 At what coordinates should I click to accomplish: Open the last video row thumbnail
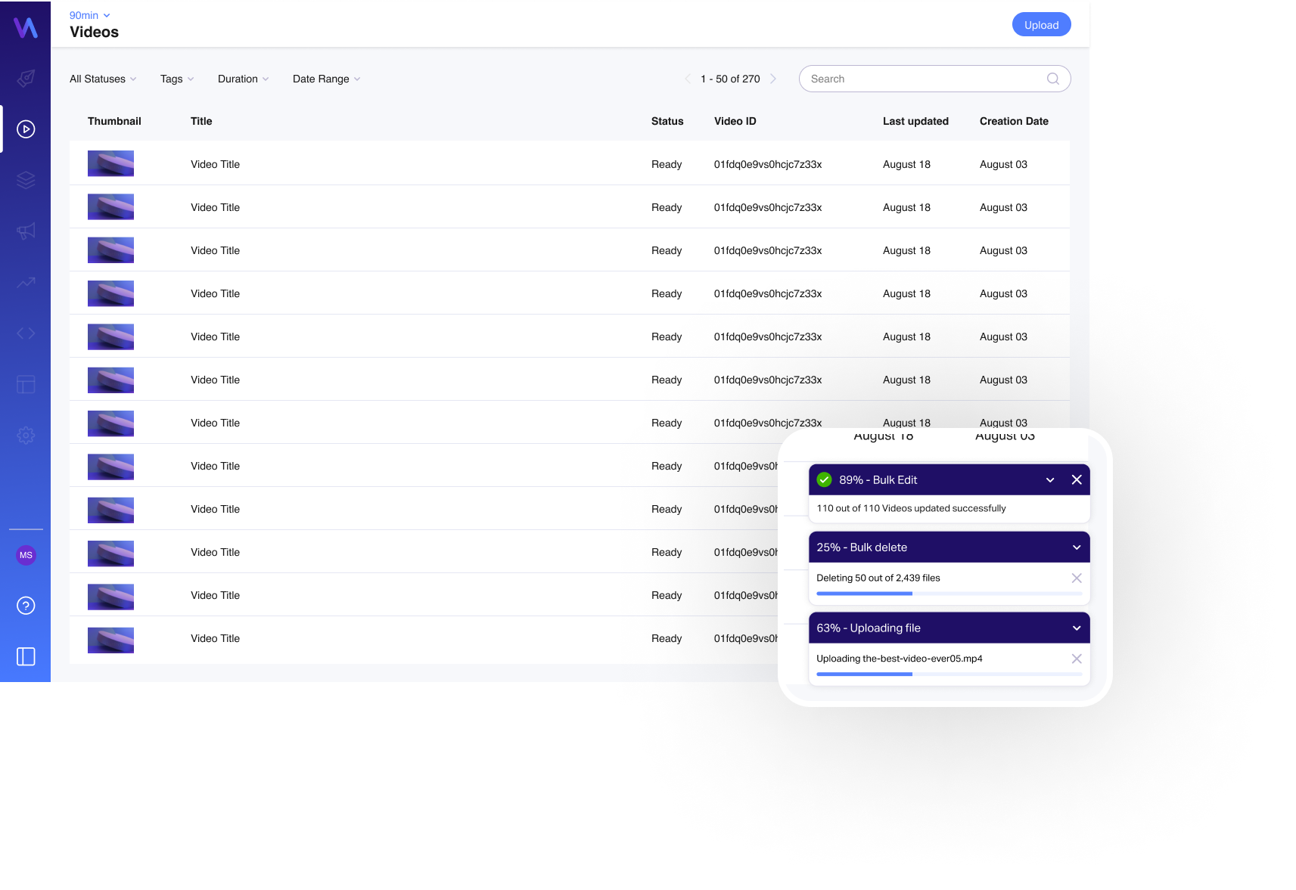point(110,640)
